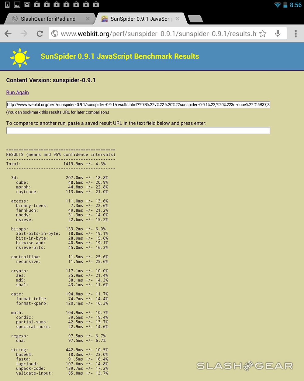Select the bitwise-and: 40.5ms row

point(62,243)
